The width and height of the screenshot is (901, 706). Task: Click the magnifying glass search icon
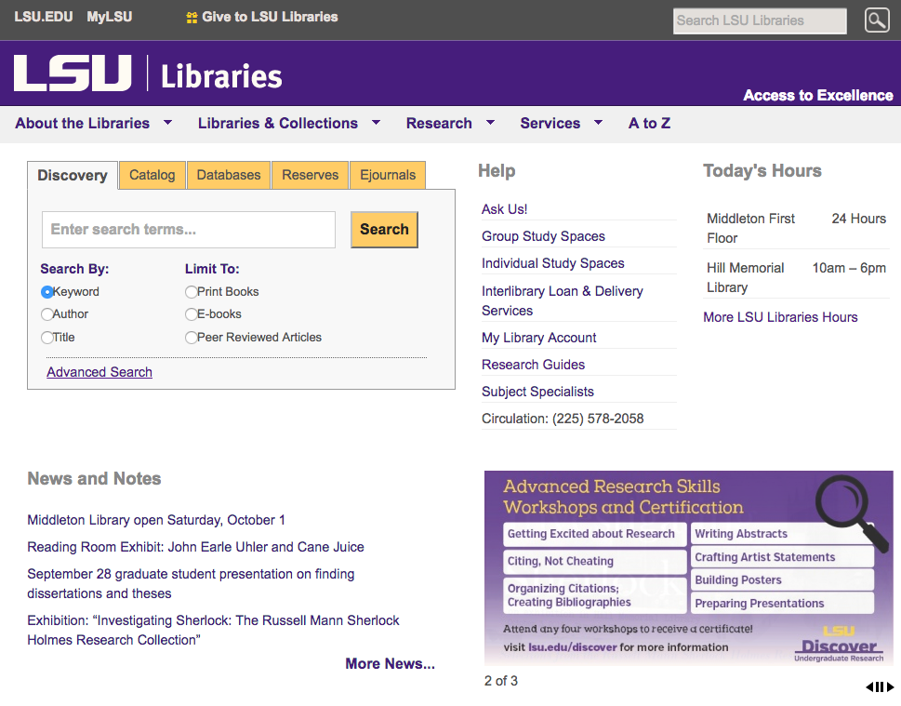(877, 20)
